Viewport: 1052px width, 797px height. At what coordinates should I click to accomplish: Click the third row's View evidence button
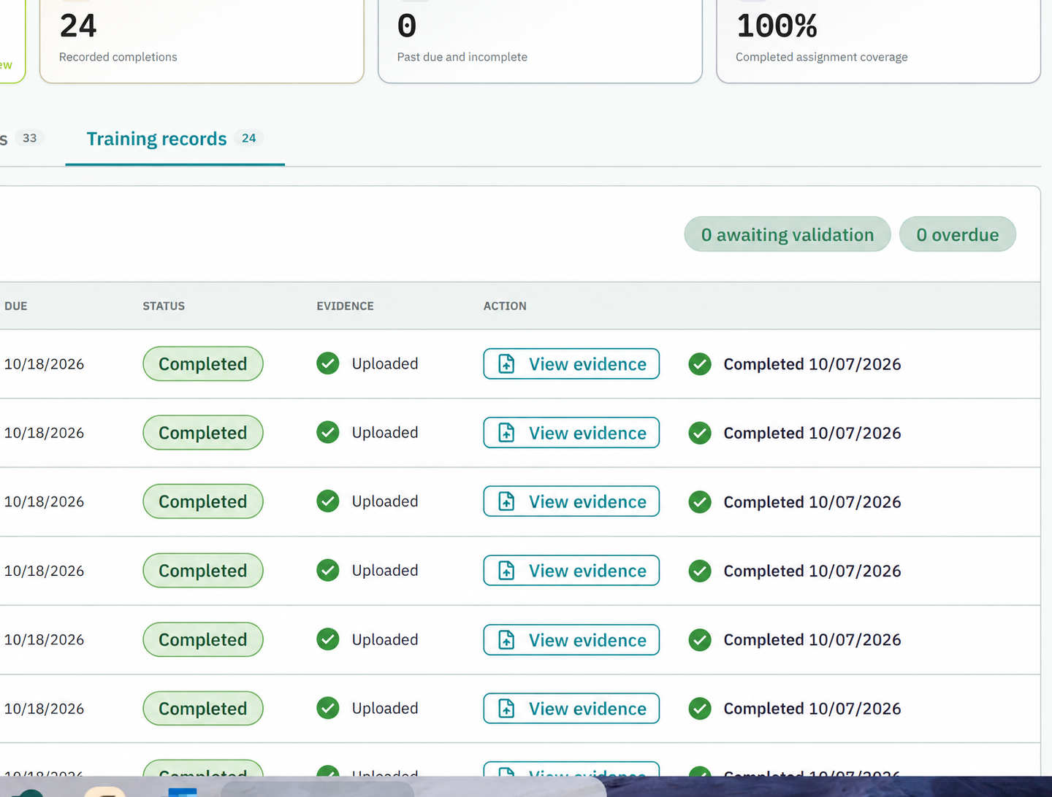[571, 501]
